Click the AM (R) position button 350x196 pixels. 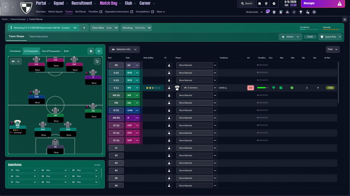click(116, 118)
